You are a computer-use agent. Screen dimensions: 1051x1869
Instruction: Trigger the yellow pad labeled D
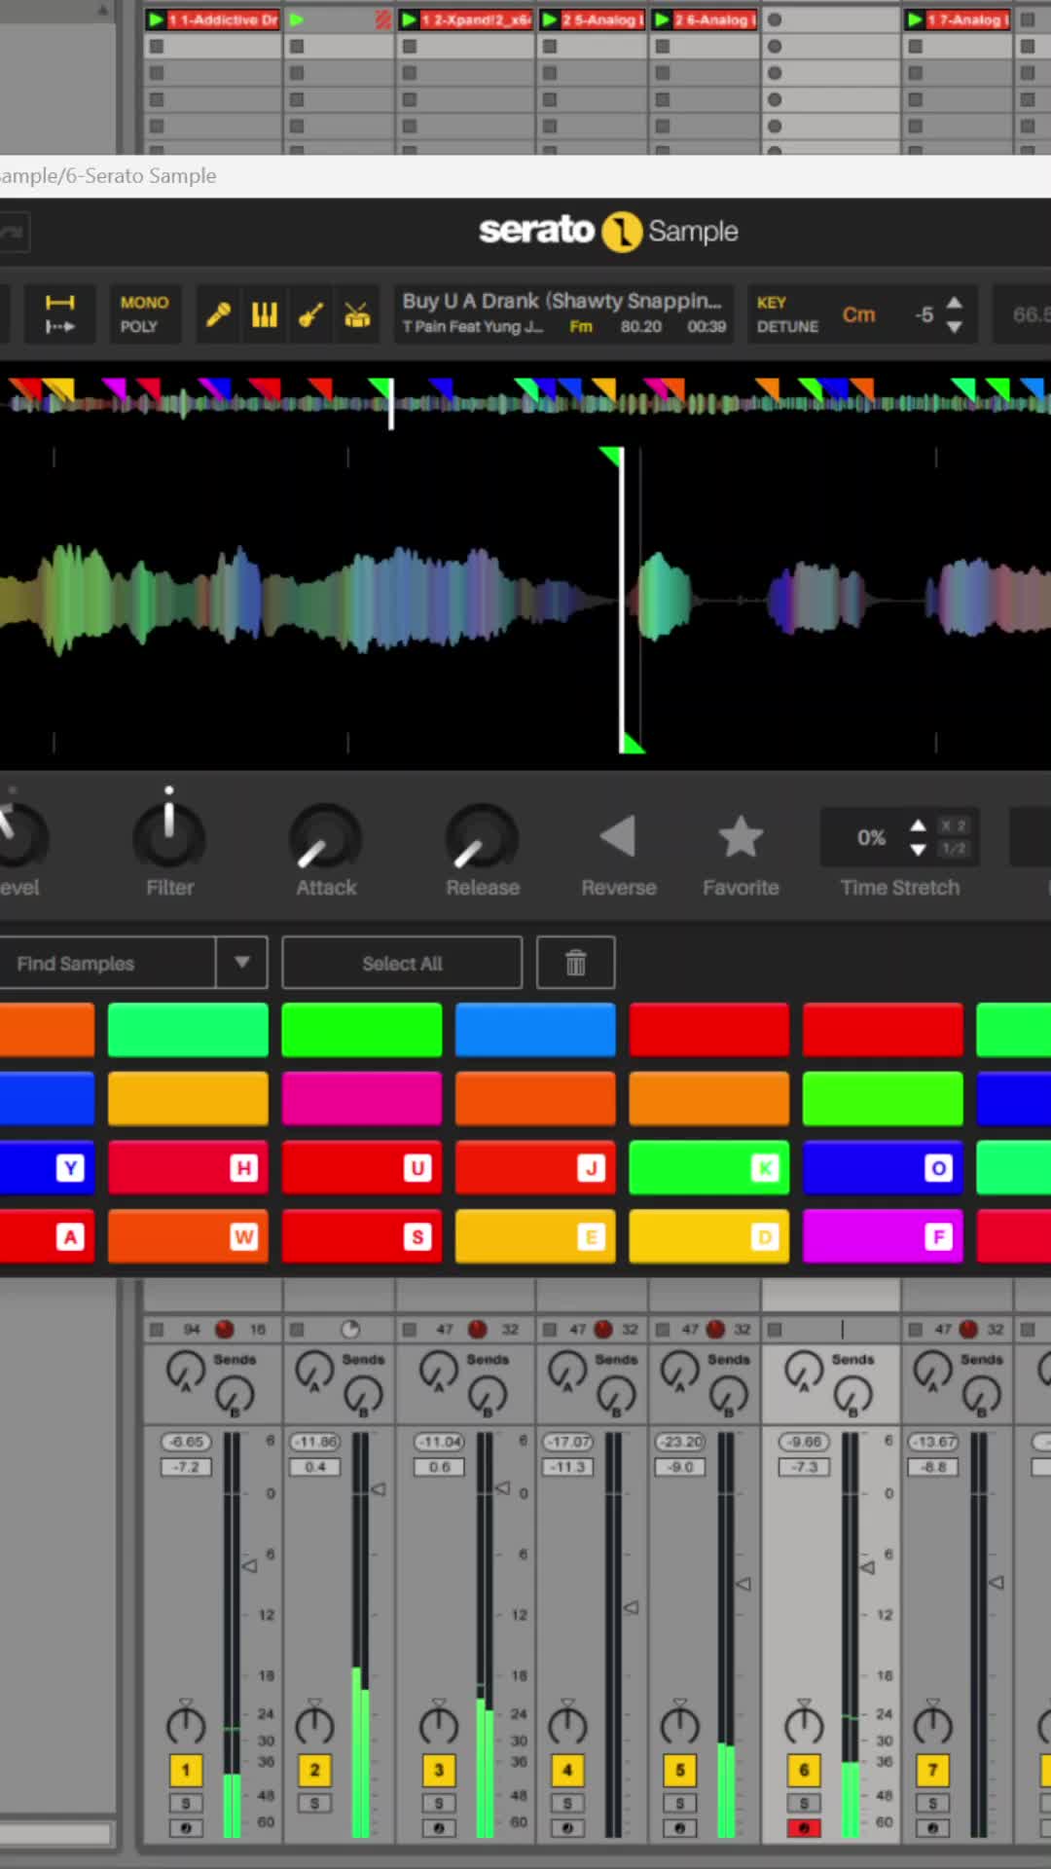coord(709,1236)
